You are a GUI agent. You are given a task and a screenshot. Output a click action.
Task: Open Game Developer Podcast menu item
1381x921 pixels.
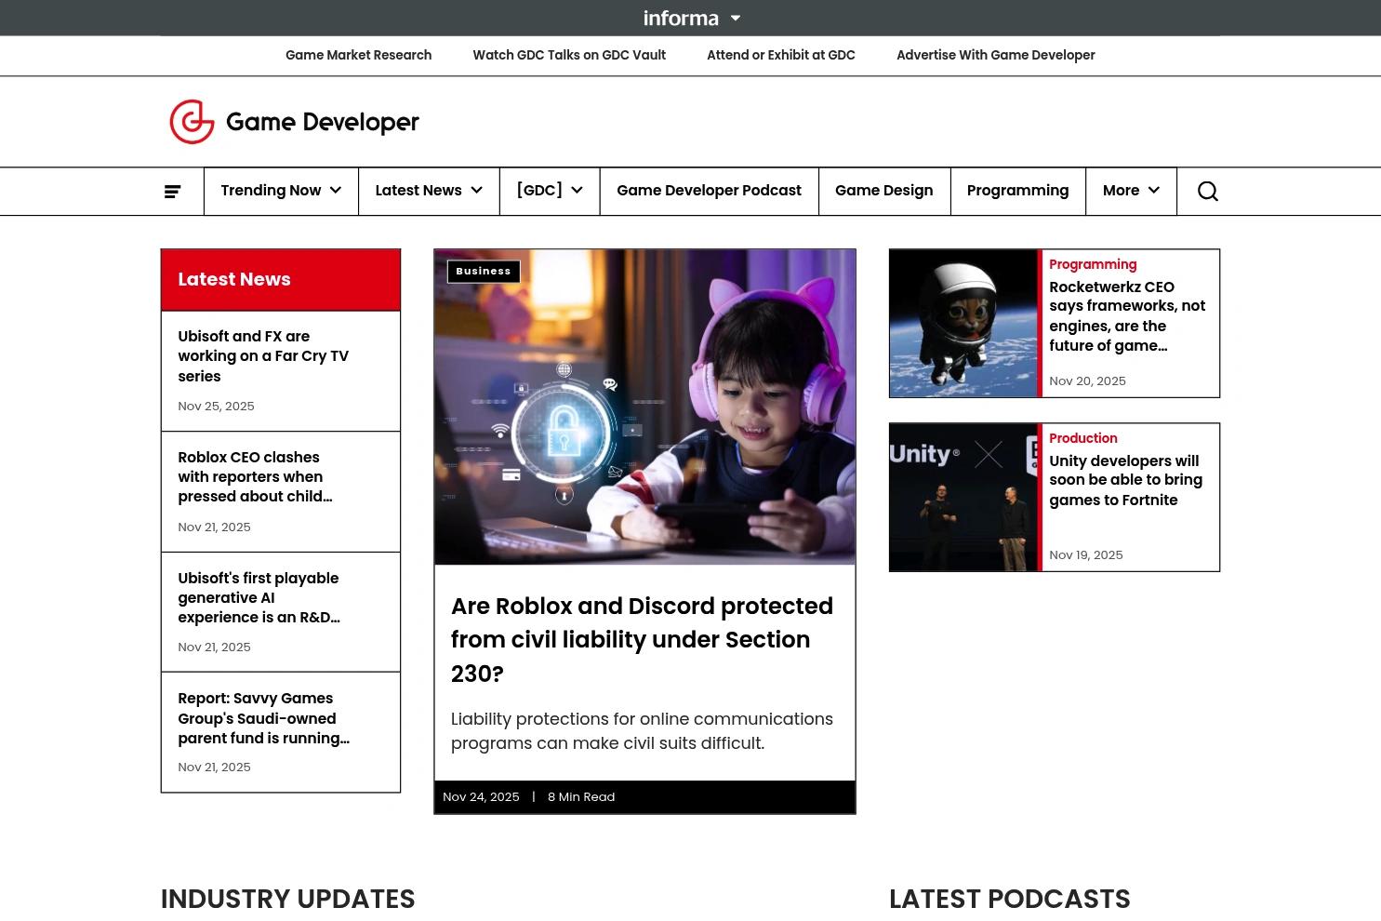(709, 191)
